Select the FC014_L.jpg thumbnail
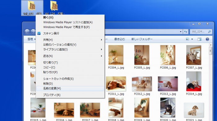The image size is (217, 121). point(194,81)
